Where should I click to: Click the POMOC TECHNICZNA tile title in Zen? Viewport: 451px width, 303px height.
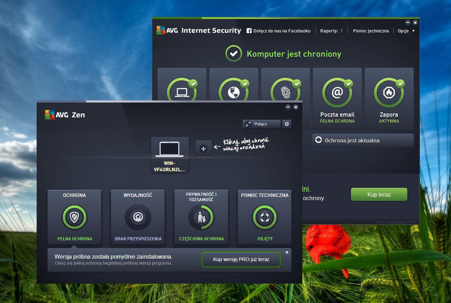coord(265,195)
